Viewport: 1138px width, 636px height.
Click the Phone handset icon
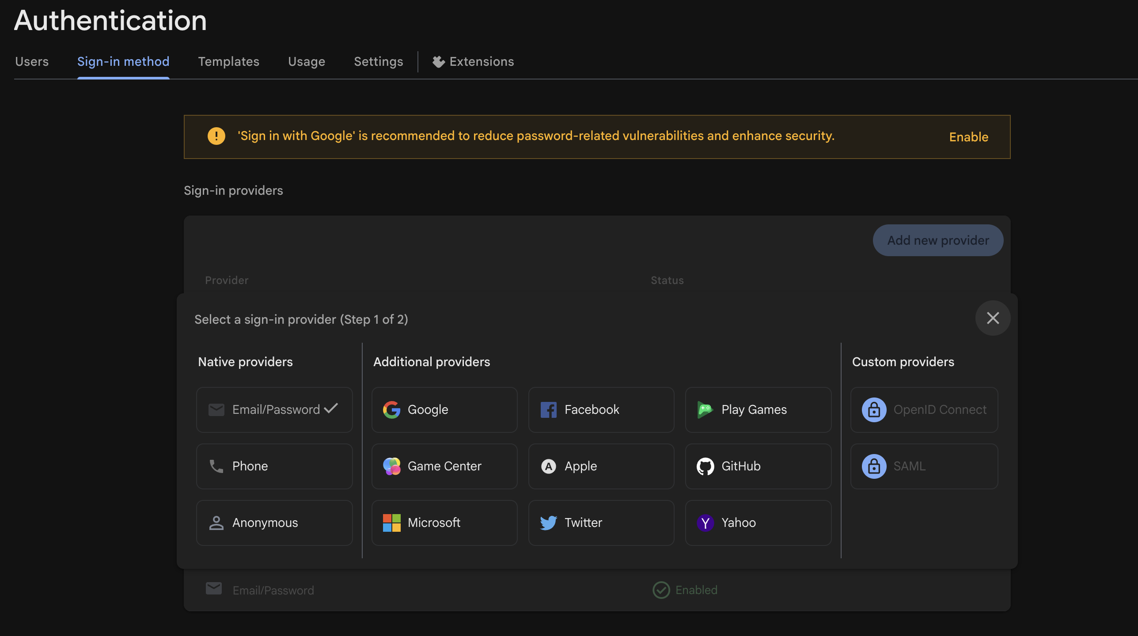point(216,466)
